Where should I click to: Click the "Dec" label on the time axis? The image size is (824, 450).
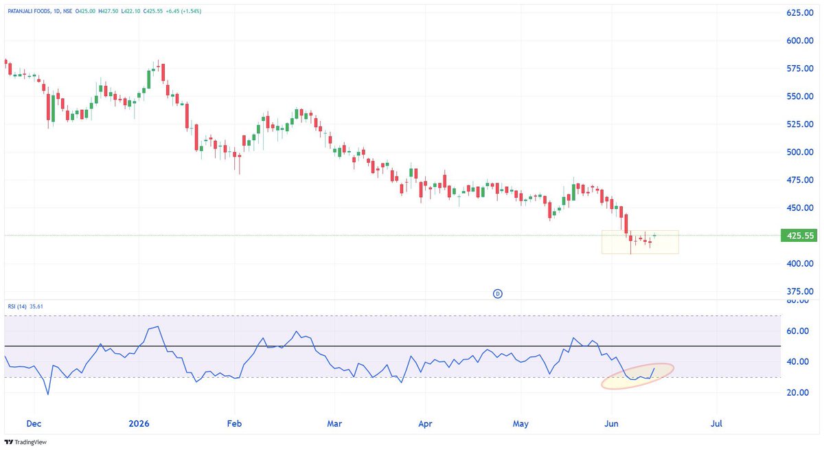coord(35,423)
